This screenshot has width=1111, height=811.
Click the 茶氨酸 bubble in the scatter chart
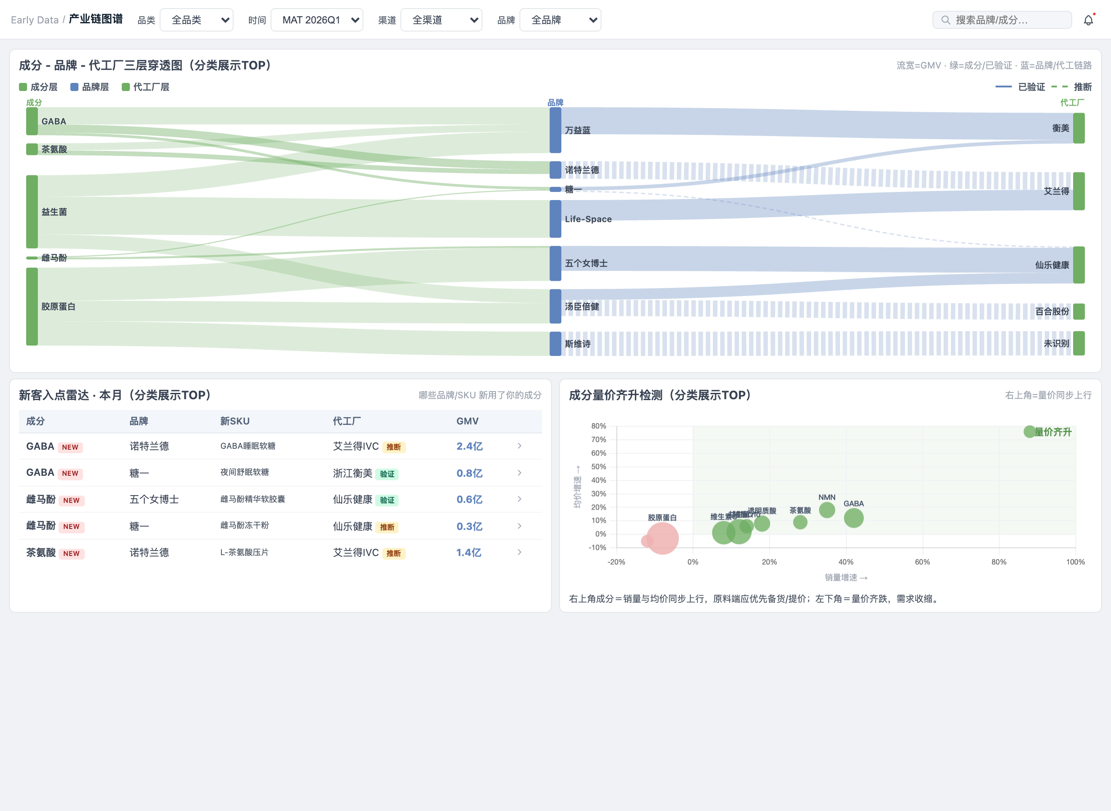click(x=800, y=522)
